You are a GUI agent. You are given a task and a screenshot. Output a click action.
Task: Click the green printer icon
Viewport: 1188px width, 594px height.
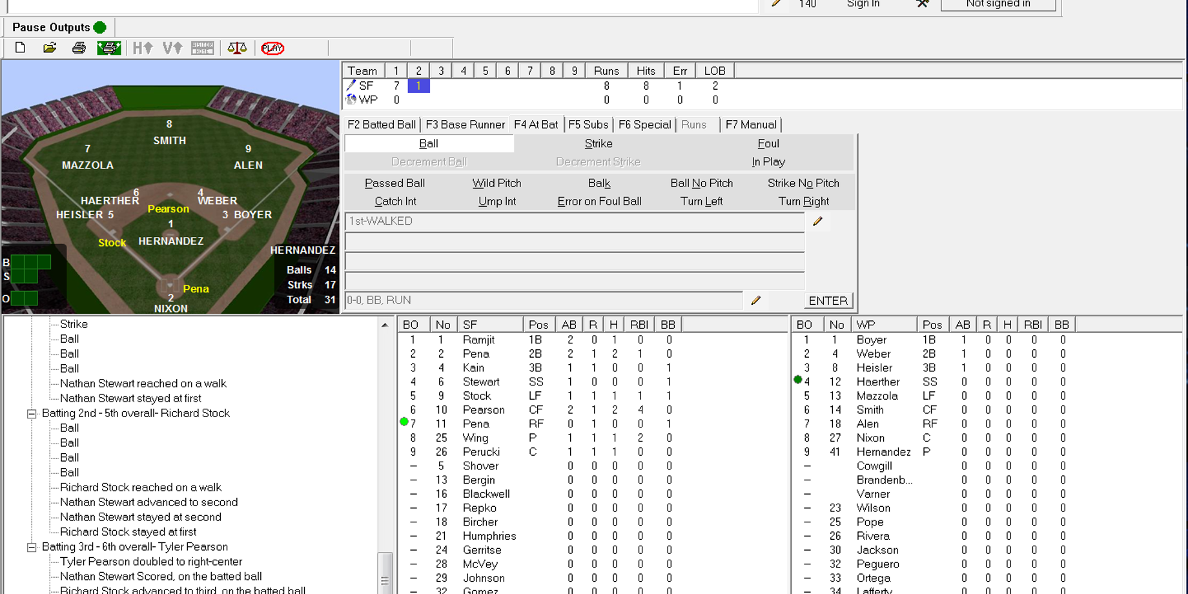click(x=109, y=48)
